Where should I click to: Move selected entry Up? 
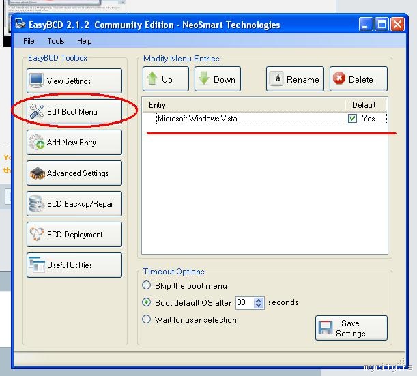[x=166, y=79]
